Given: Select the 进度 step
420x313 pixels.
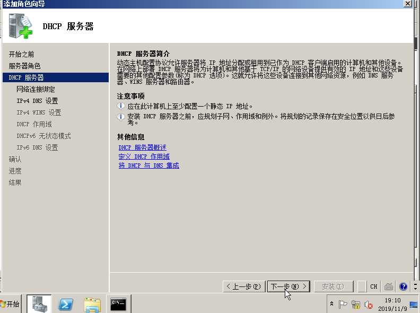Looking at the screenshot, I should click(15, 171).
